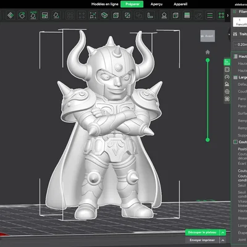Click the stacked panels arrange icon
Image resolution: width=247 pixels, height=247 pixels.
(44, 15)
